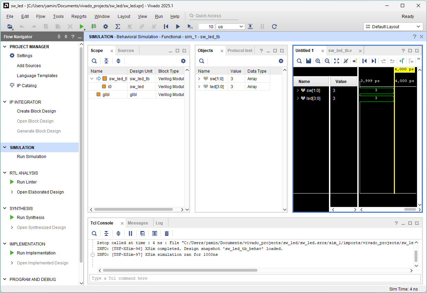Screen dimensions: 427x293
Task: Open the Scope panel settings gear
Action: coord(183,61)
